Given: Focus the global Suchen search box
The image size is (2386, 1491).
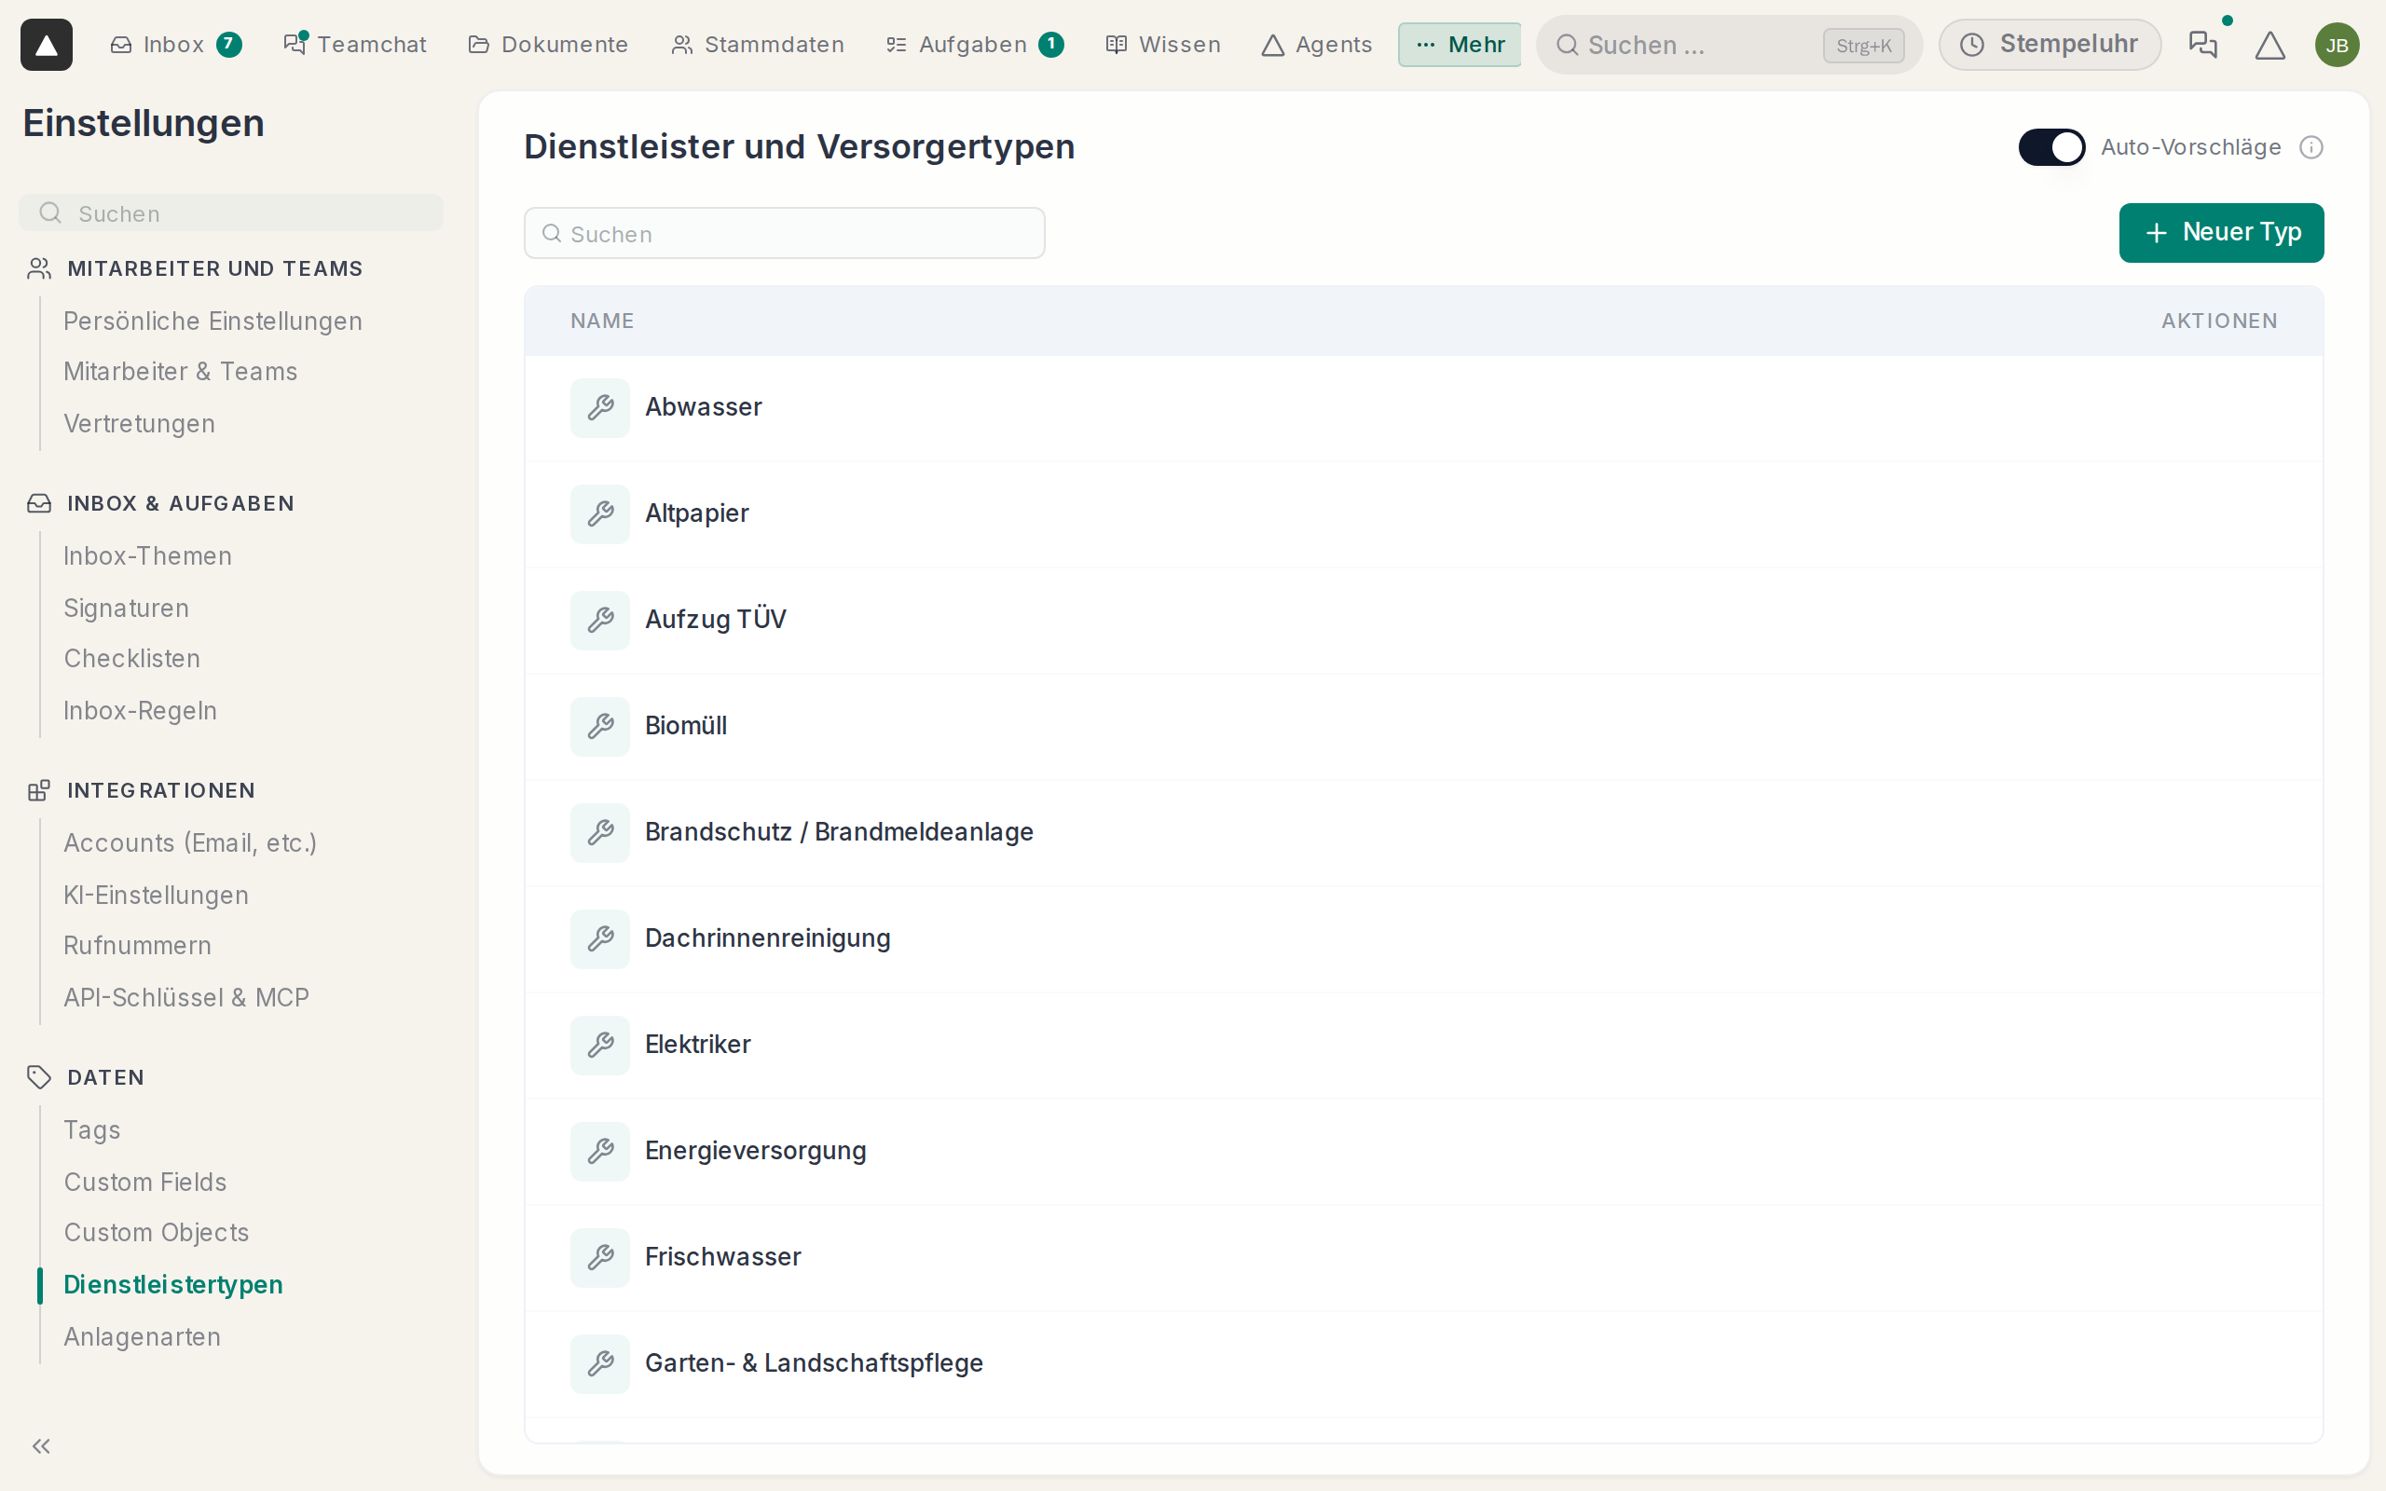Looking at the screenshot, I should click(x=1728, y=45).
